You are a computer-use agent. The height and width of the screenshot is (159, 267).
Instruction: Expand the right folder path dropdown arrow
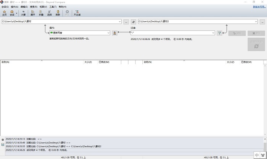(x=256, y=22)
